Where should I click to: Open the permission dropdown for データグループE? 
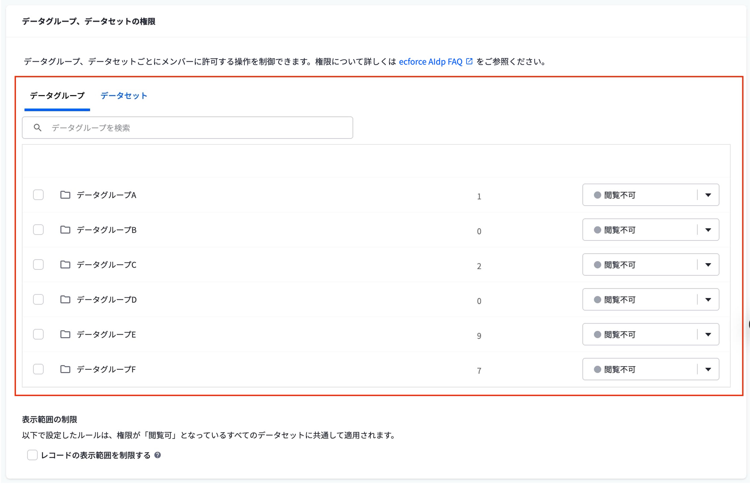(x=651, y=334)
